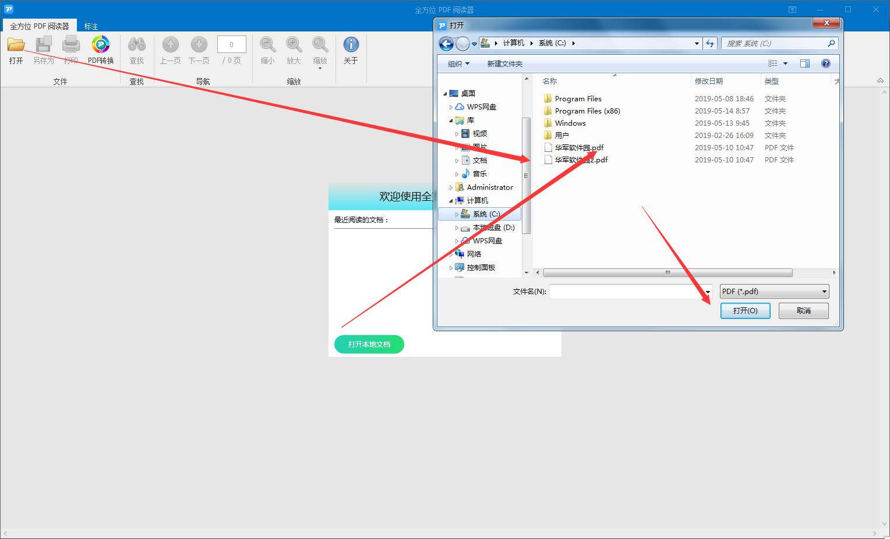Click the horizontal scrollbar in file list
The image size is (890, 539).
(x=667, y=272)
